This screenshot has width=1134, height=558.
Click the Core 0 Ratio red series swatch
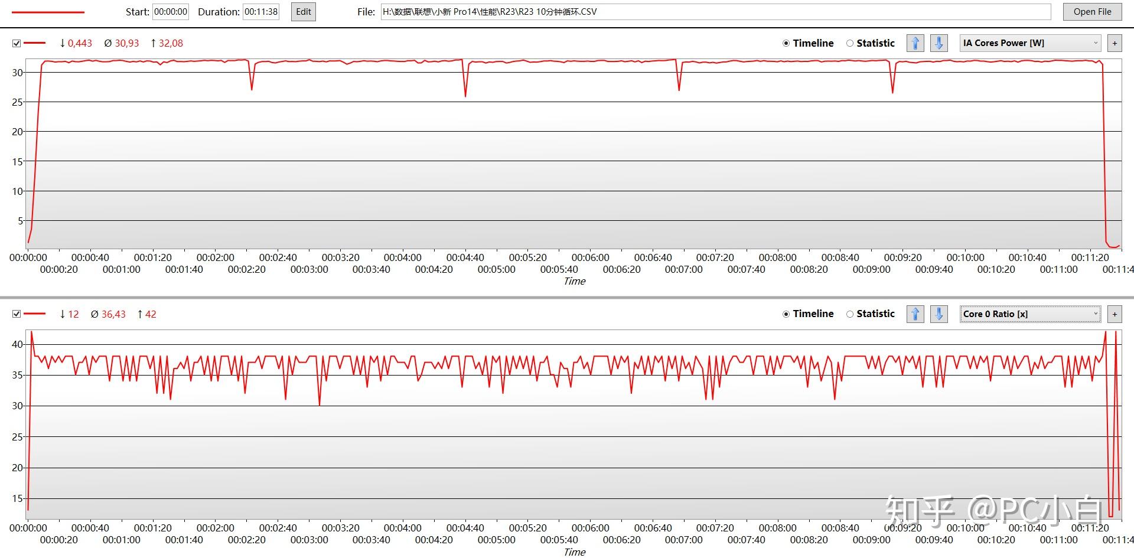(x=35, y=314)
